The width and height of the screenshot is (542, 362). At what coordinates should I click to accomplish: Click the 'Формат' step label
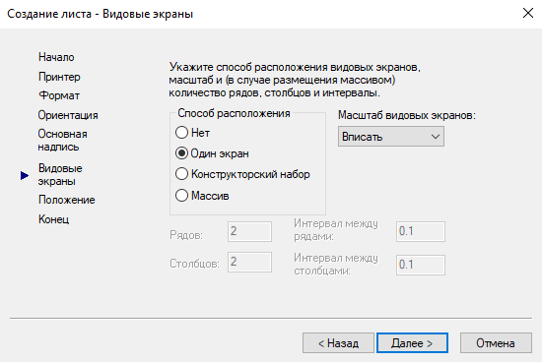(59, 95)
